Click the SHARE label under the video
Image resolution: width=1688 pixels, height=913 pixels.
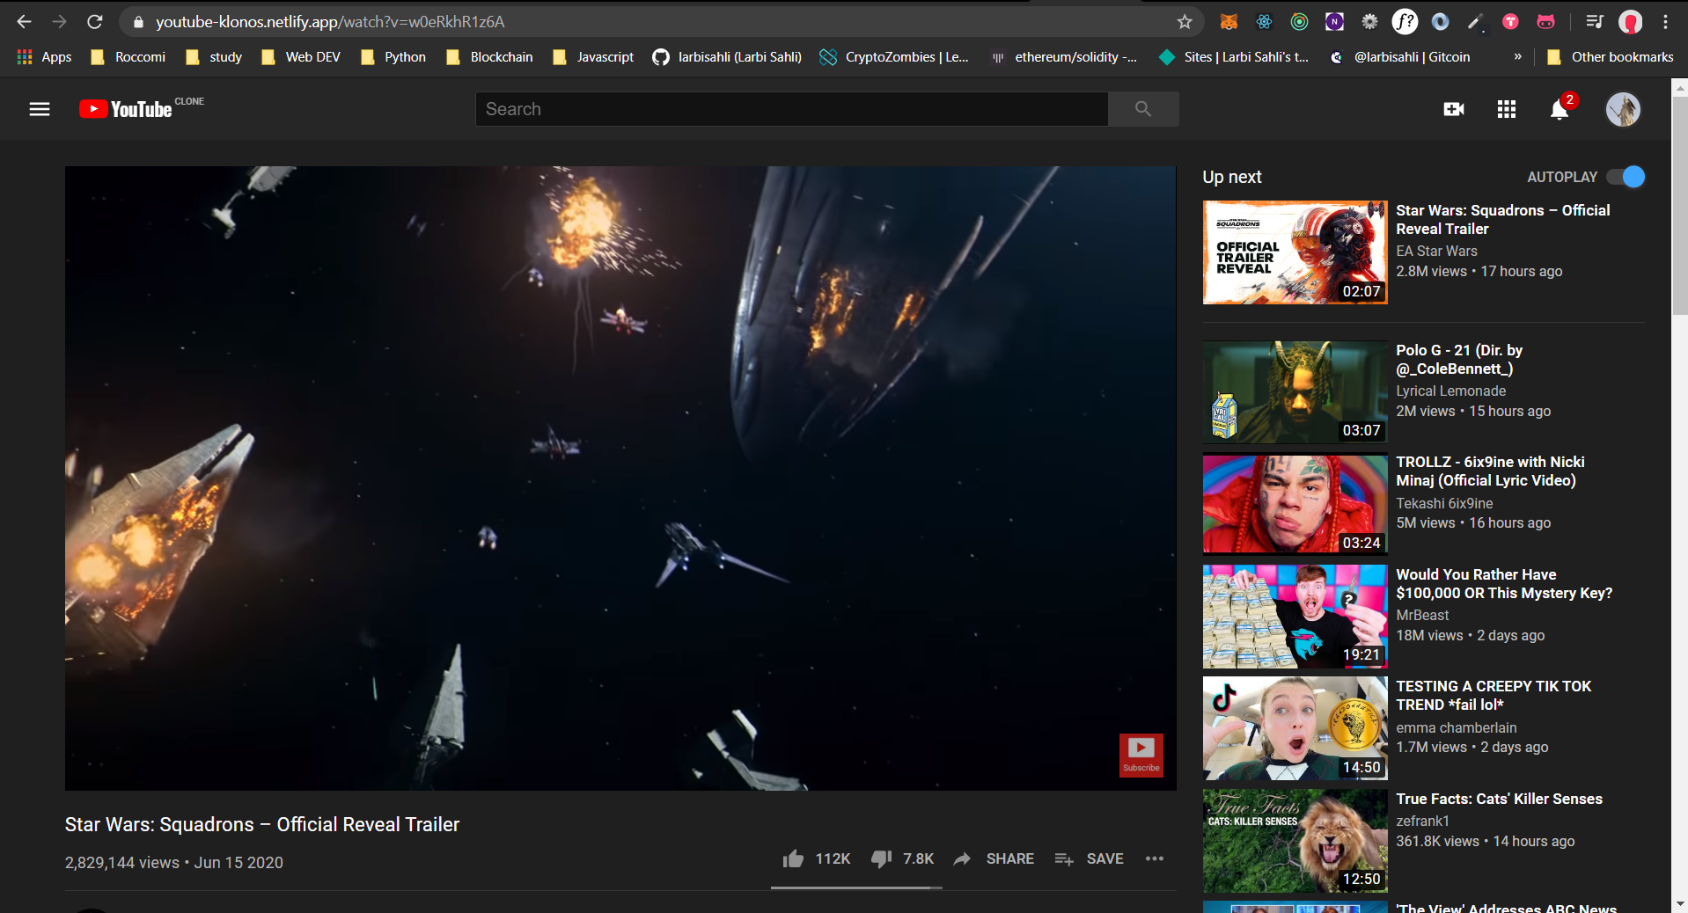1010,858
